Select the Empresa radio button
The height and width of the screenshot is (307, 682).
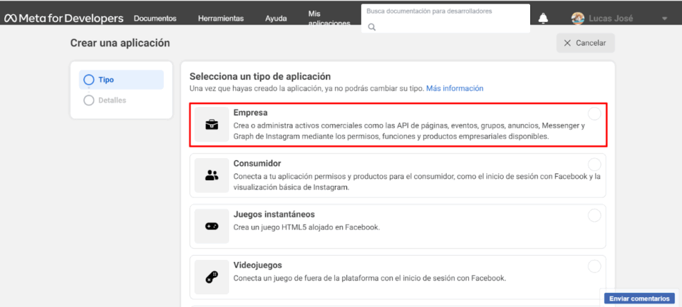pyautogui.click(x=594, y=114)
